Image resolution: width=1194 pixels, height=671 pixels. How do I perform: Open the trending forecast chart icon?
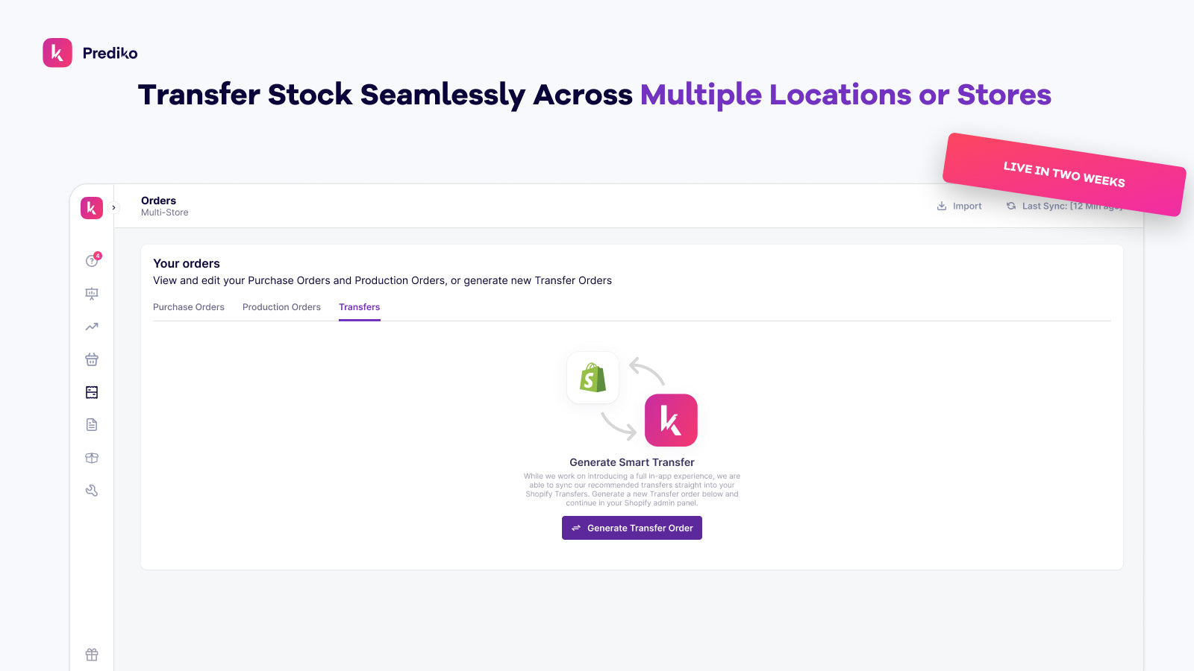tap(92, 327)
